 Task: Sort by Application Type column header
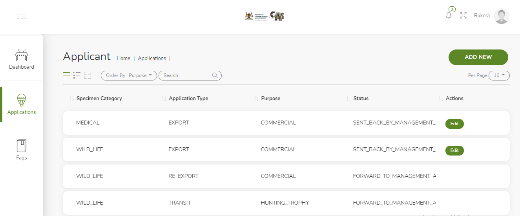188,99
